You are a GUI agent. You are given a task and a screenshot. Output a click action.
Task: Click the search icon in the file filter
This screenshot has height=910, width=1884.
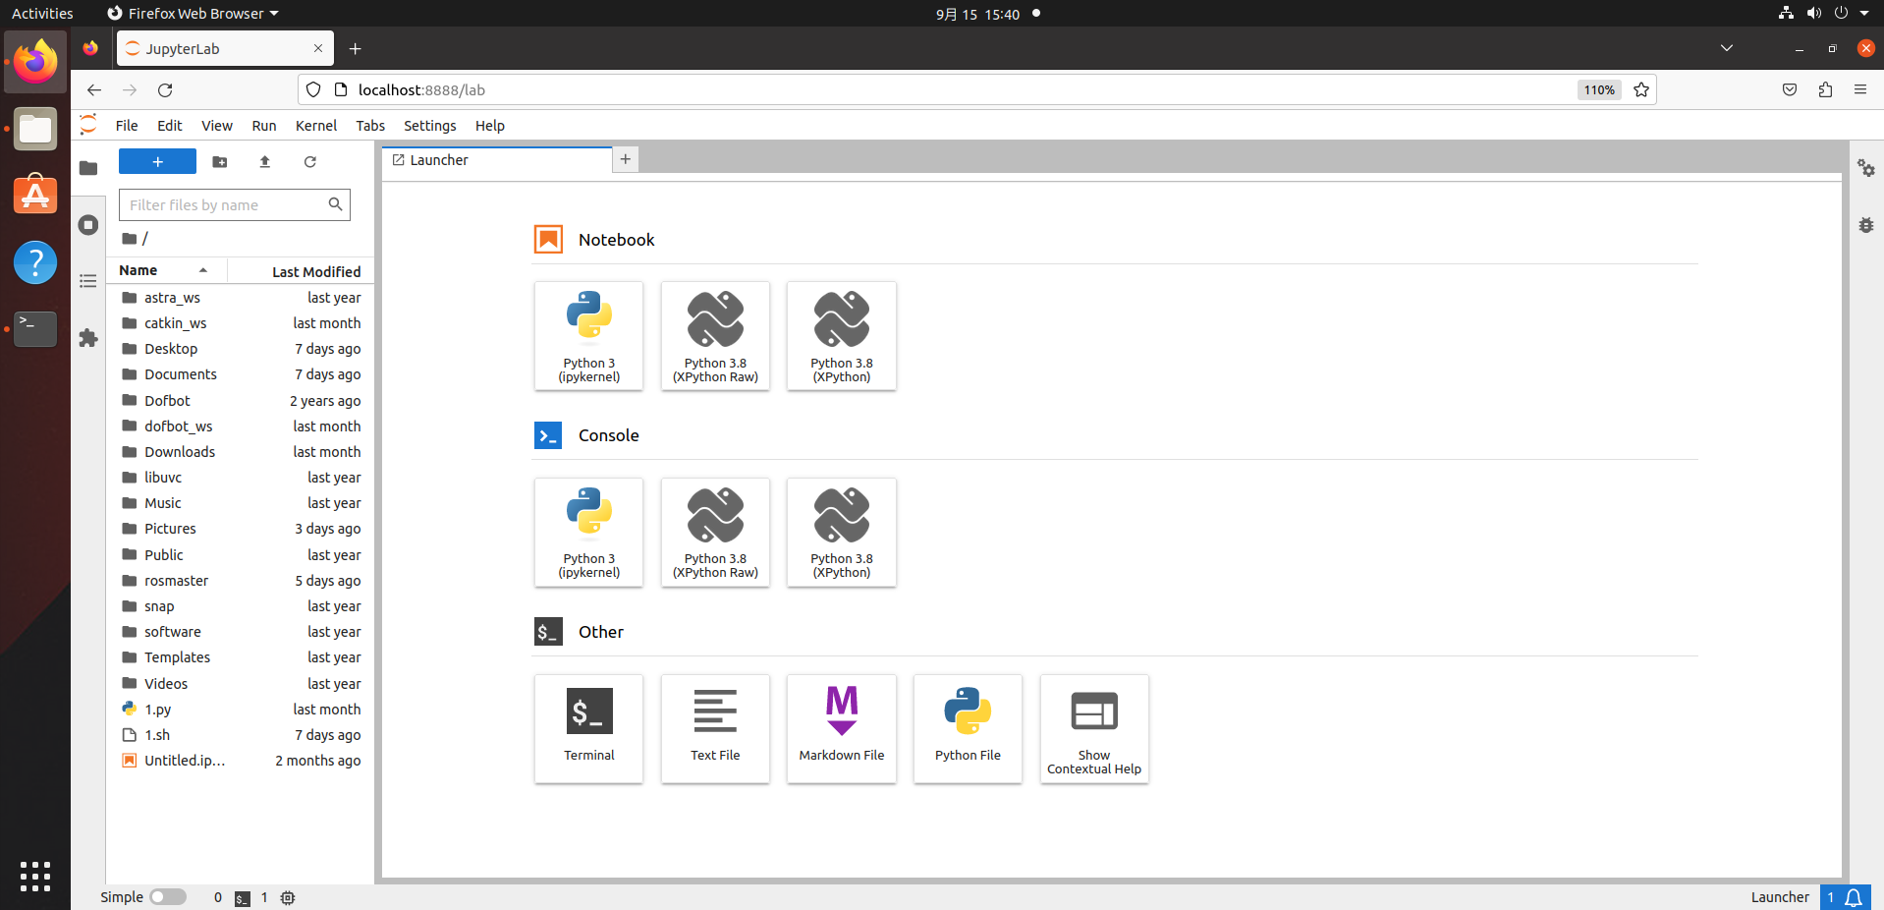(x=335, y=204)
